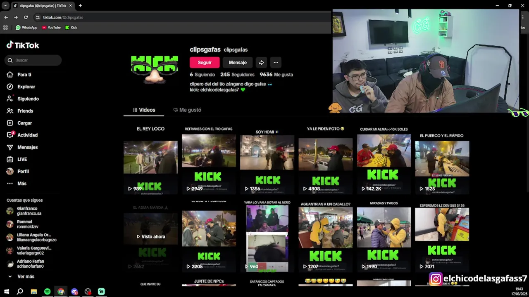The width and height of the screenshot is (529, 297).
Task: Open Liliana Angela followed account
Action: [31, 237]
